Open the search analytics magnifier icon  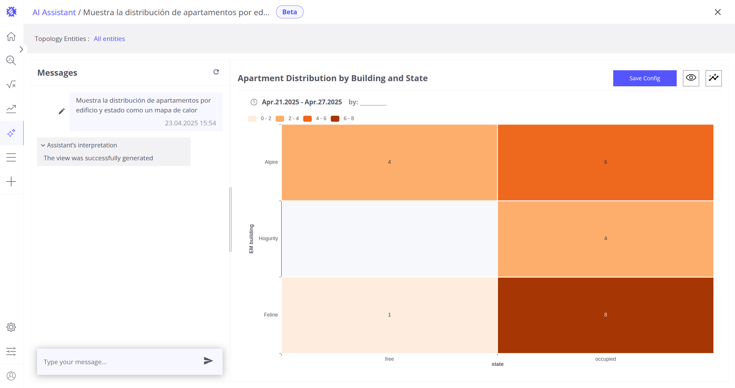pos(11,61)
